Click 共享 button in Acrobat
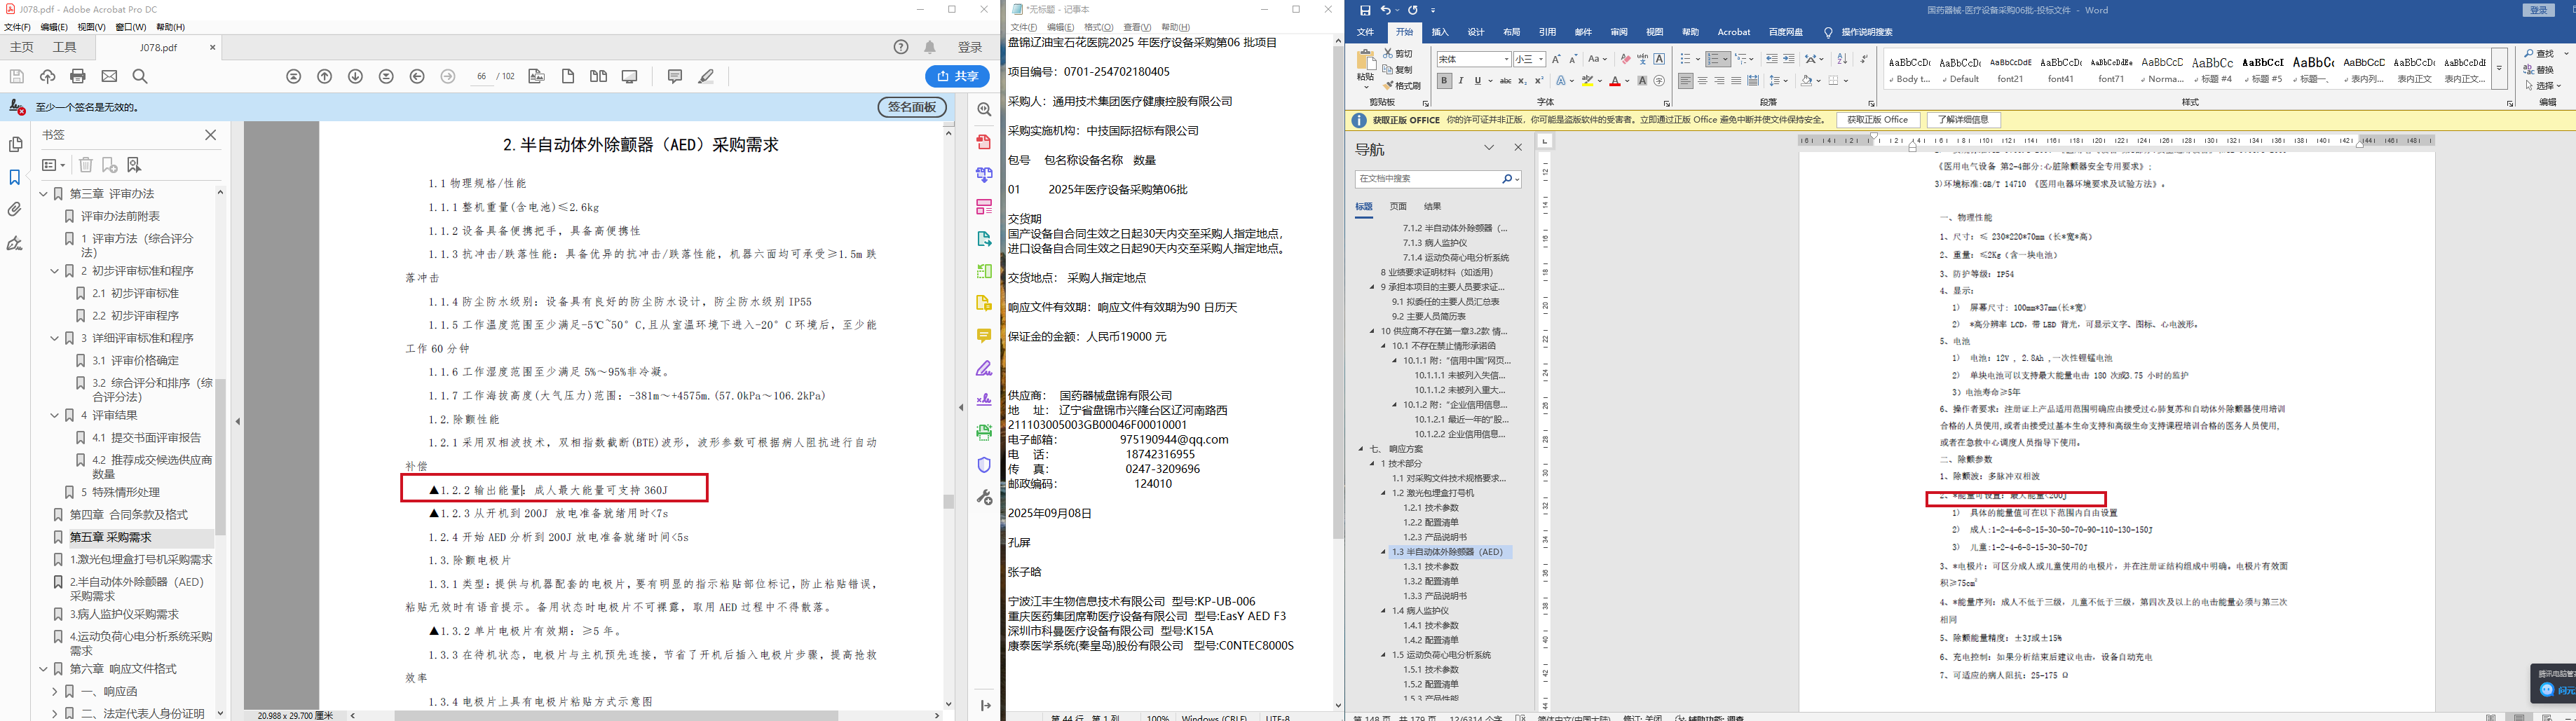The height and width of the screenshot is (721, 2576). tap(957, 76)
